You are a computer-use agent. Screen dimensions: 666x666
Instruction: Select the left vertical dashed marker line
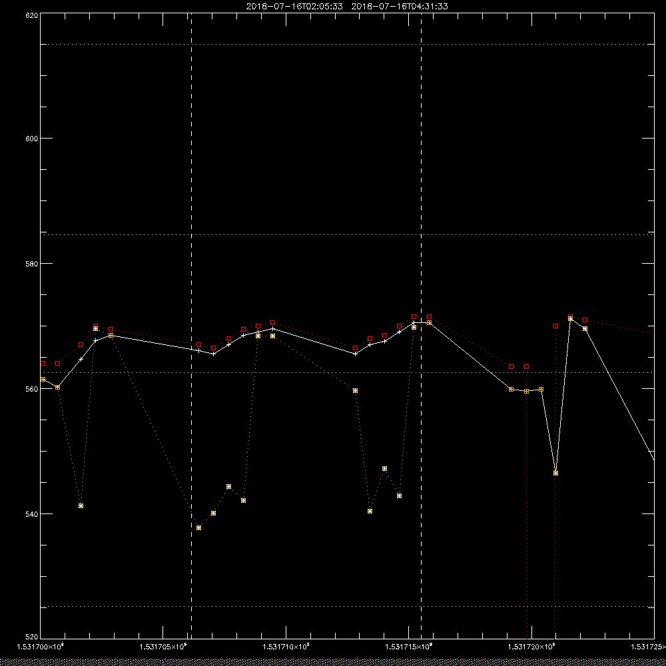pyautogui.click(x=191, y=326)
